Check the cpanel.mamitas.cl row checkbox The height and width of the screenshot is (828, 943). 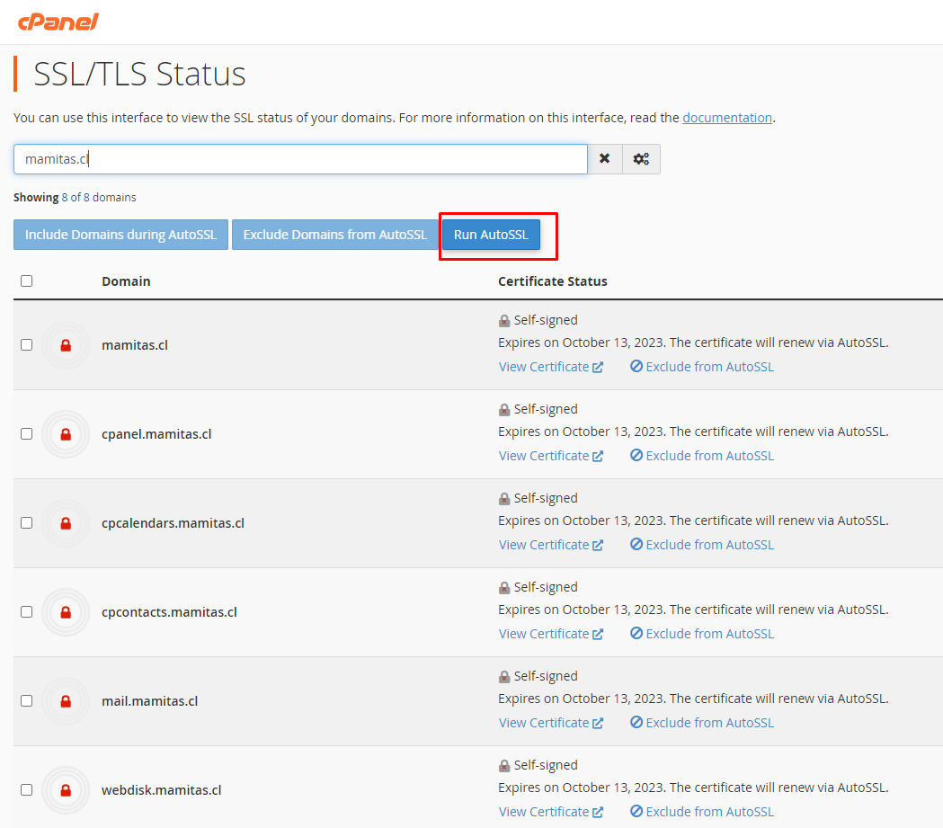point(26,433)
